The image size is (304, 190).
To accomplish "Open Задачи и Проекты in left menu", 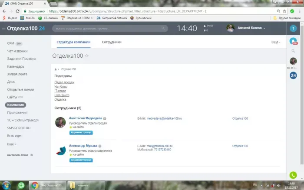I will (x=22, y=59).
